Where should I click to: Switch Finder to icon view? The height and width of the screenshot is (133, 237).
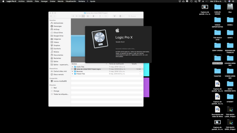click(73, 16)
